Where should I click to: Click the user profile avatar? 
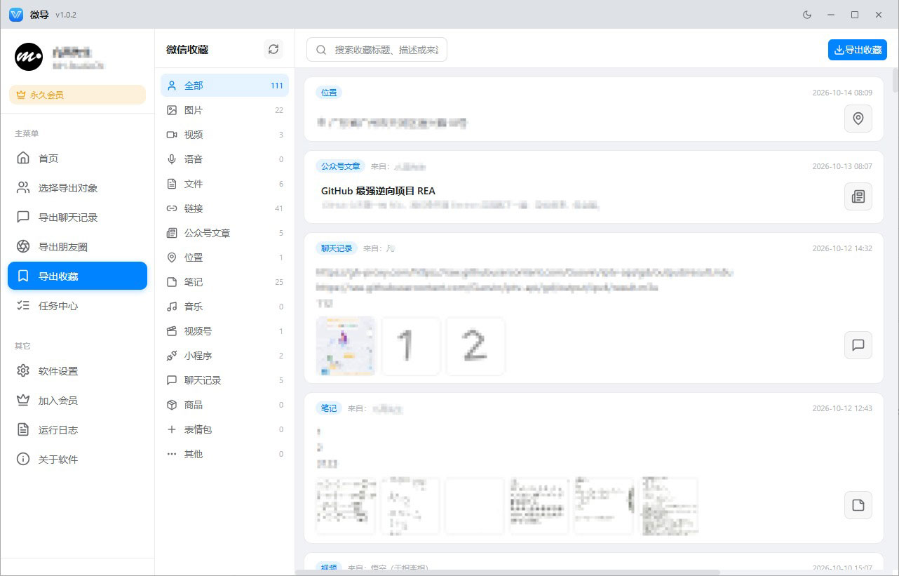tap(29, 57)
